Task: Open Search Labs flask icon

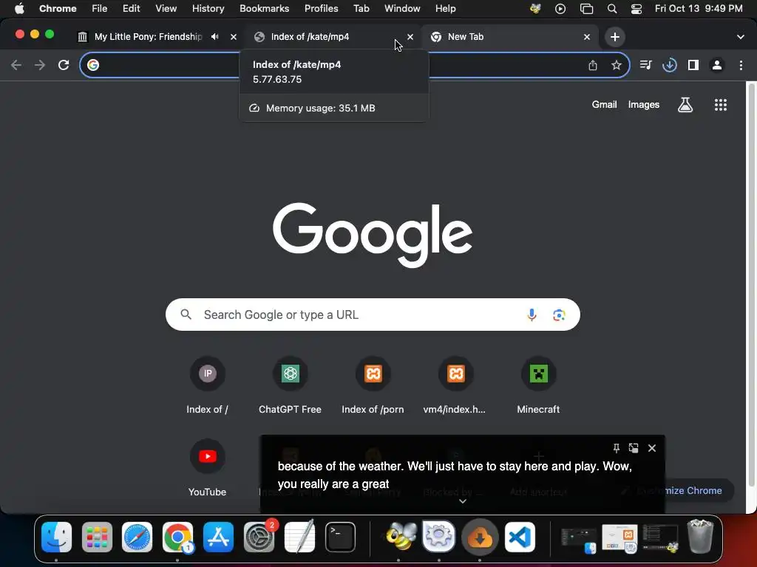Action: (x=685, y=105)
